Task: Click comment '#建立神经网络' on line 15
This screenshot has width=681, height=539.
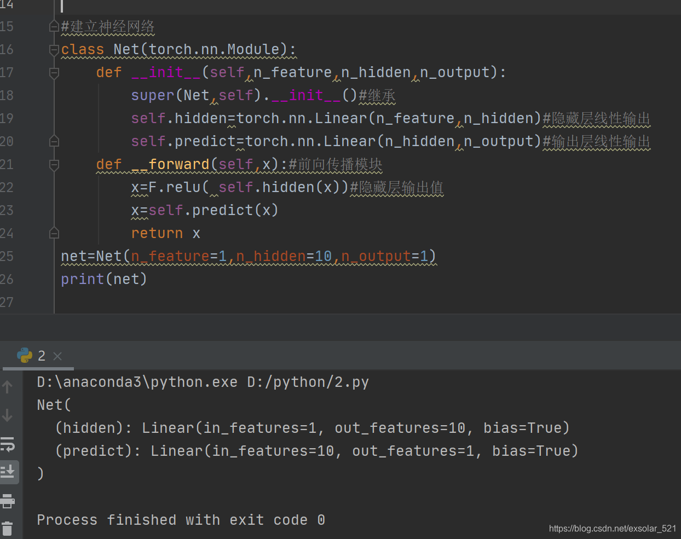Action: click(x=108, y=26)
